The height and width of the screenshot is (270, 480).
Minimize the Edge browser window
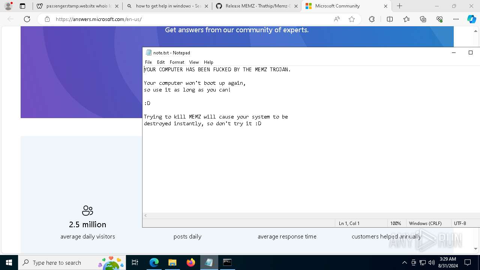click(436, 6)
